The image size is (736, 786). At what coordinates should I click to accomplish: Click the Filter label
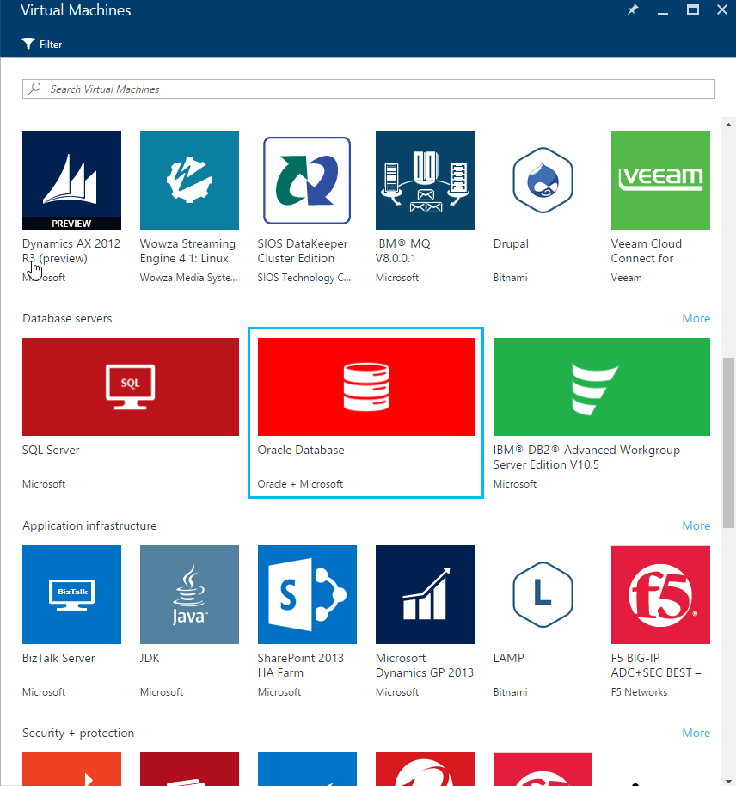pos(51,45)
